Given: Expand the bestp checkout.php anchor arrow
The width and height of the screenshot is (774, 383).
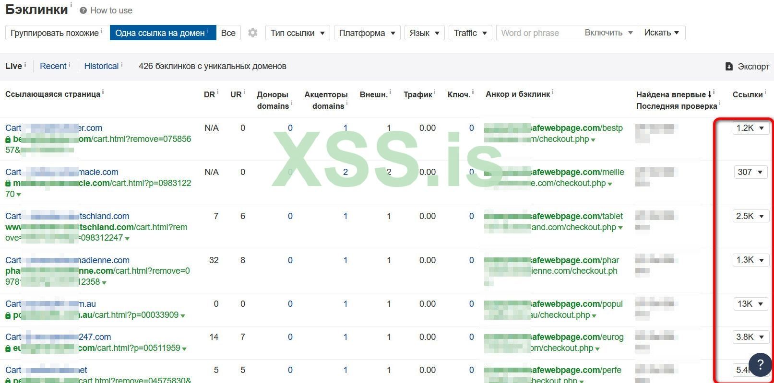Looking at the screenshot, I should [x=594, y=140].
